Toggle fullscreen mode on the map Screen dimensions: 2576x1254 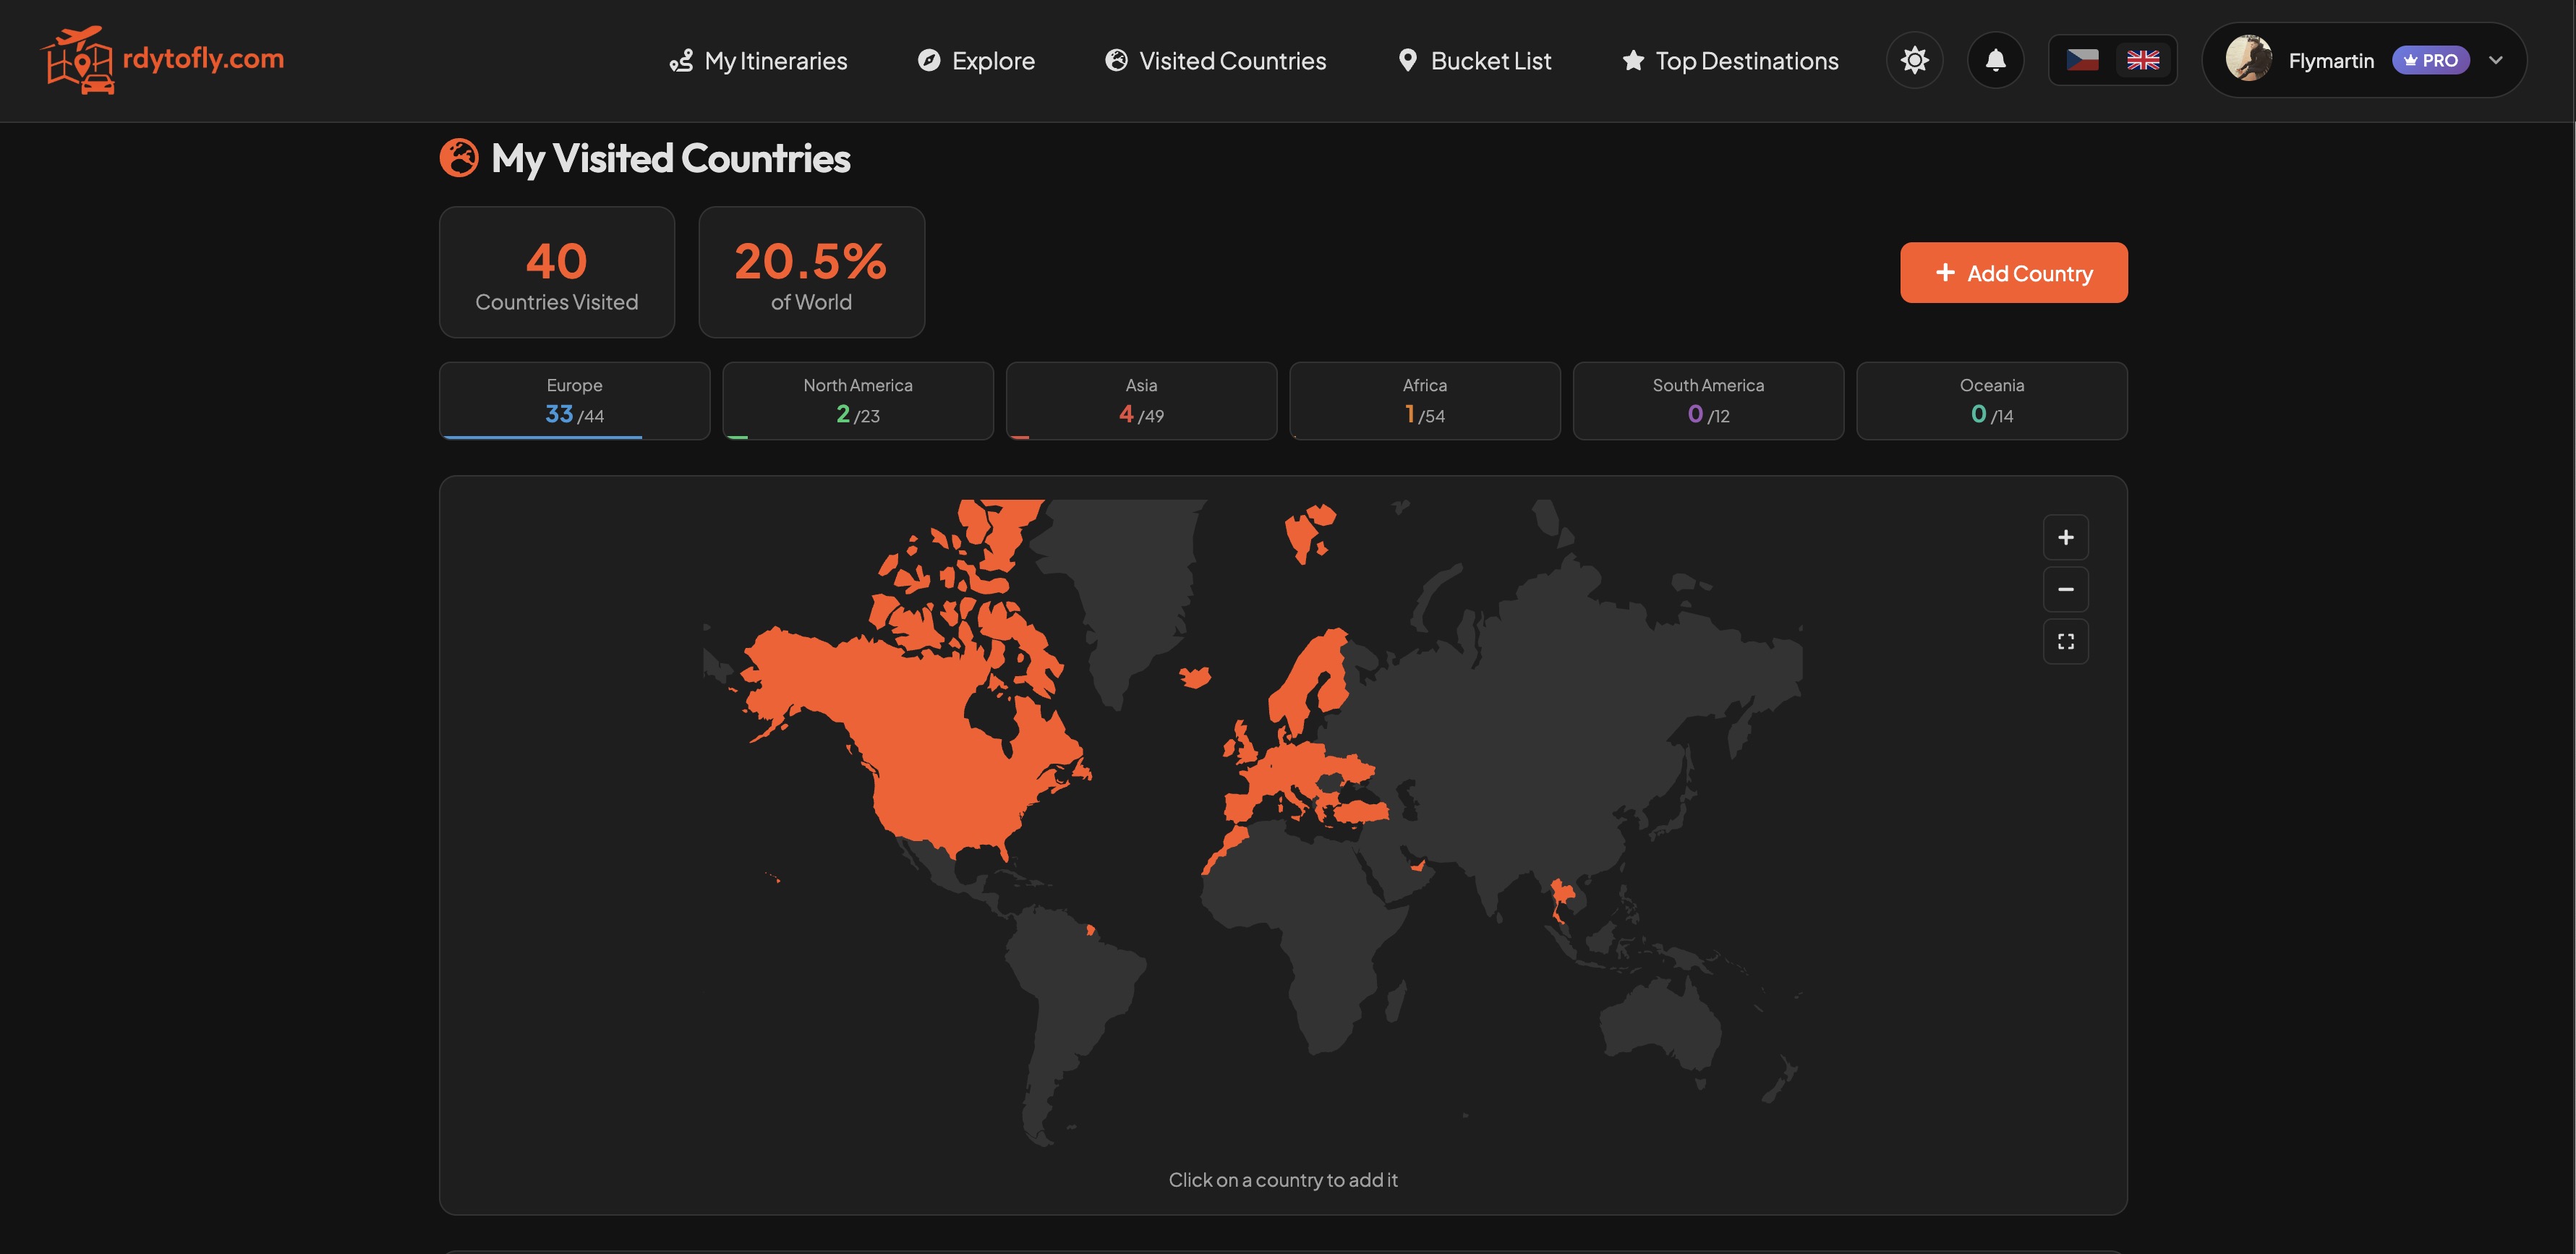[2066, 641]
